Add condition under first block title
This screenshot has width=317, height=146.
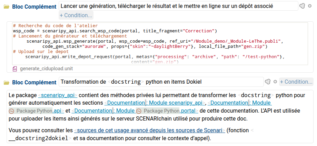point(76,15)
